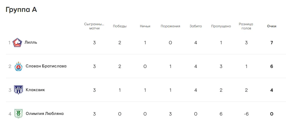Click the Olimpija Ljubljana club crest

19,114
